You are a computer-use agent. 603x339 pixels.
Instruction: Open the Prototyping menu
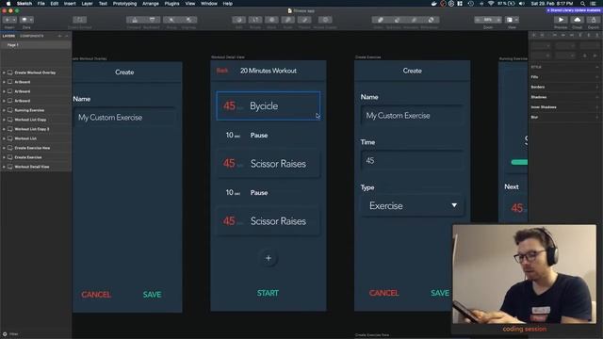tap(124, 4)
